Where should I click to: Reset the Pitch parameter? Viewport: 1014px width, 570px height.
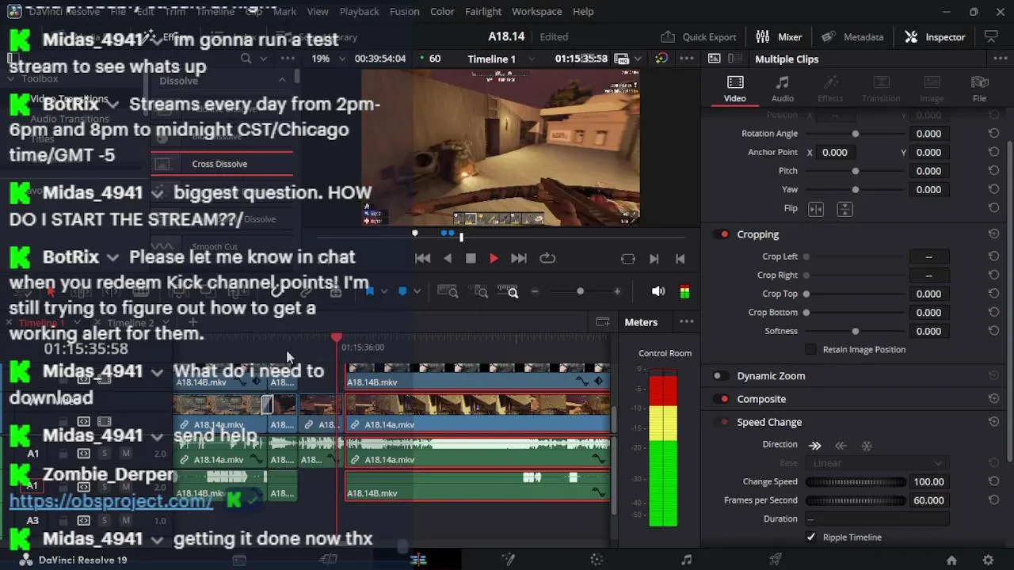[993, 171]
